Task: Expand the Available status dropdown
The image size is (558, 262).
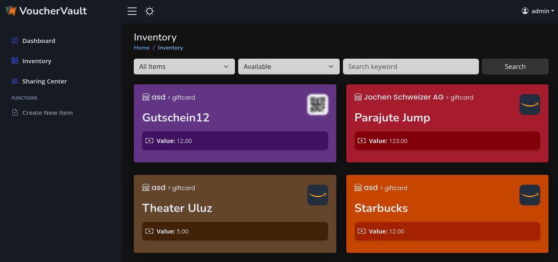Action: coord(289,67)
